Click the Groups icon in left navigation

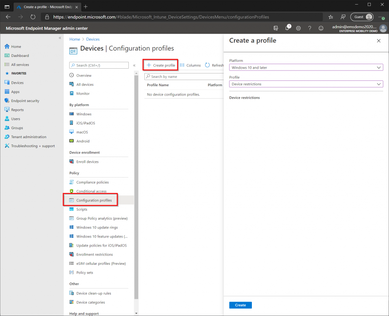click(x=7, y=127)
